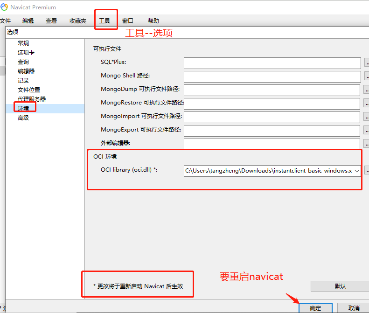The image size is (369, 313).
Task: Open the 窗口 menu
Action: (128, 21)
